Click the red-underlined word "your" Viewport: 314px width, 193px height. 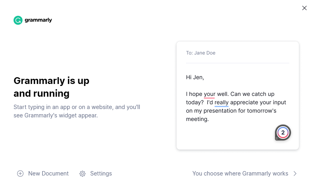point(209,94)
